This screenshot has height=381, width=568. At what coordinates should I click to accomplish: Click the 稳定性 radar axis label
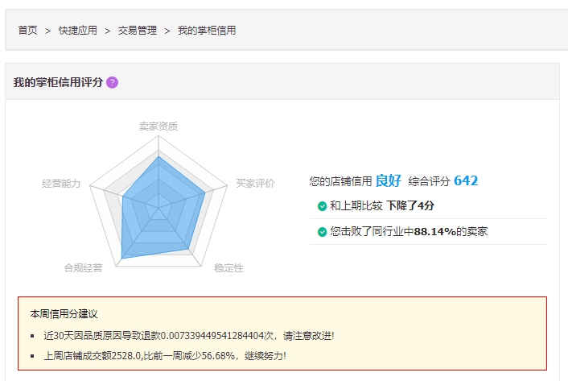228,267
